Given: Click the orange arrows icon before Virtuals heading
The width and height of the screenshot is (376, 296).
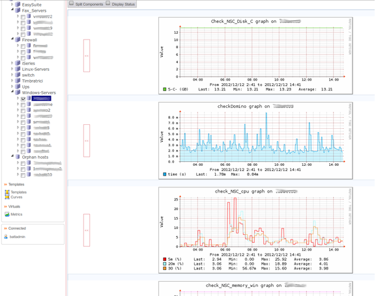Looking at the screenshot, I should pos(5,206).
